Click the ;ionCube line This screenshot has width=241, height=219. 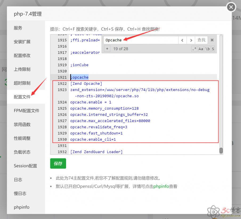79,65
